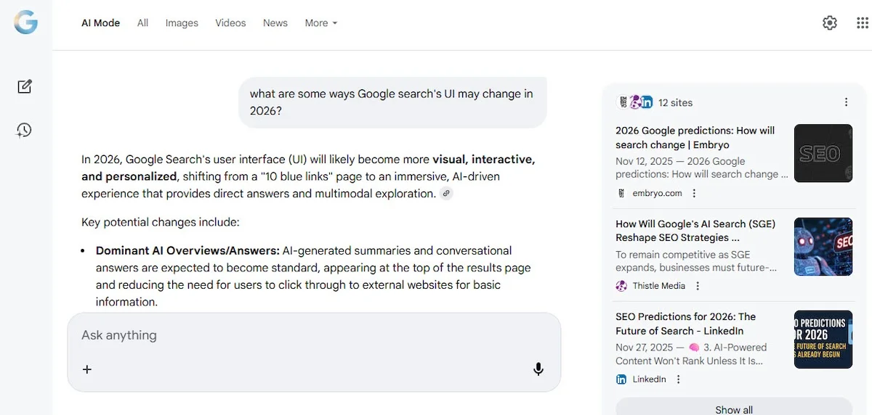Click the To remain competitive as SGE snippet

696,261
